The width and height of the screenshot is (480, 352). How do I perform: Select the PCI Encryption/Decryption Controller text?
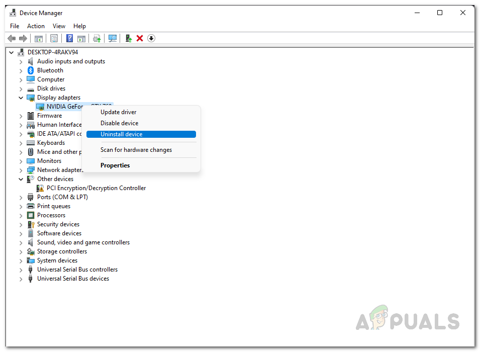(x=96, y=188)
